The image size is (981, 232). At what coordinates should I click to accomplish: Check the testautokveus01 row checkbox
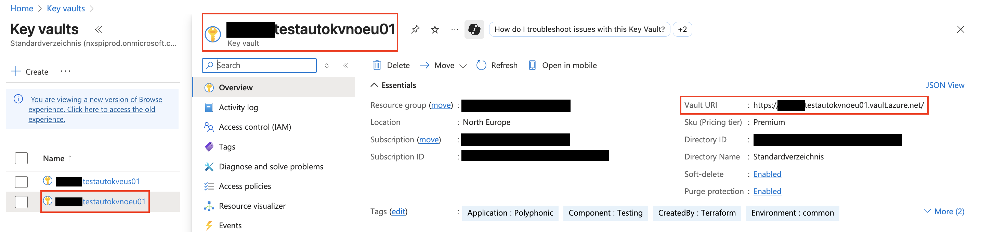tap(21, 182)
